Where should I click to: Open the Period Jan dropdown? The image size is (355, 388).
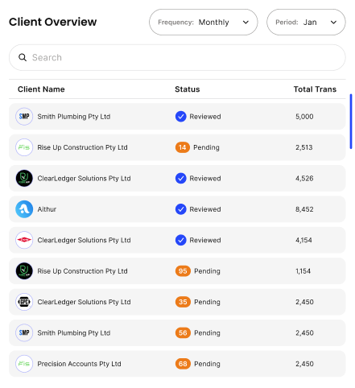(x=306, y=22)
